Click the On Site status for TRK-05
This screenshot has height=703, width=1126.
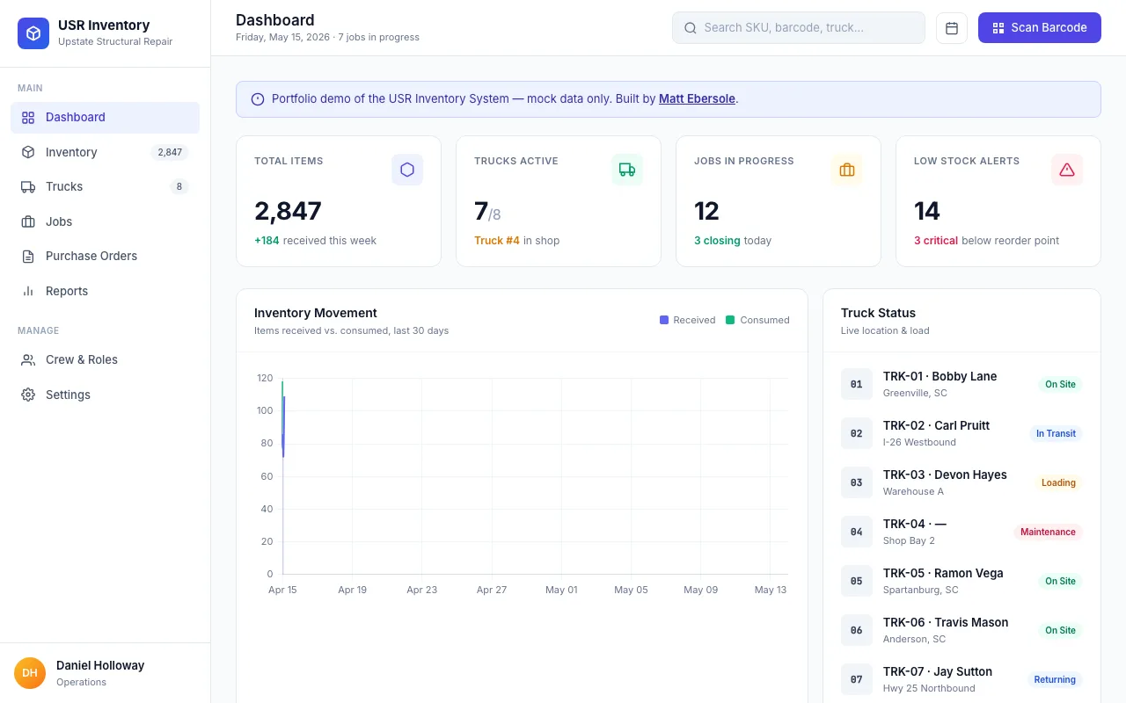tap(1060, 581)
